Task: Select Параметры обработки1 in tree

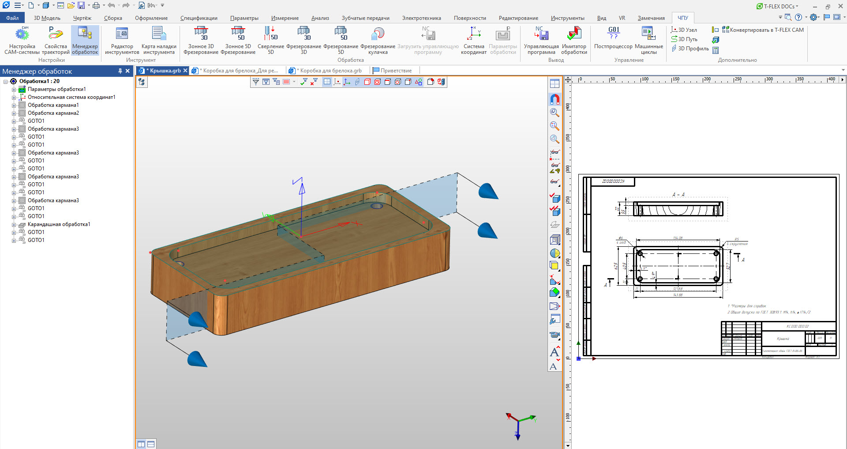Action: click(x=56, y=89)
